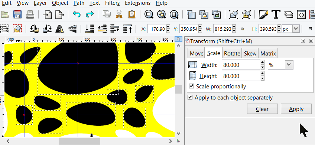315x145 pixels.
Task: Click the Save document floppy icon
Action: coord(17,14)
